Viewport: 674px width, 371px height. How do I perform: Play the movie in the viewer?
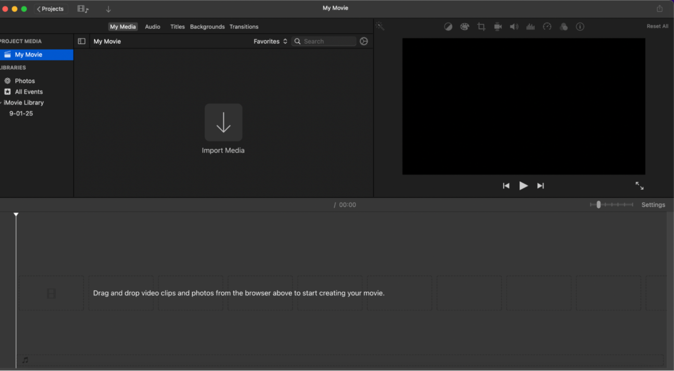[x=523, y=186]
